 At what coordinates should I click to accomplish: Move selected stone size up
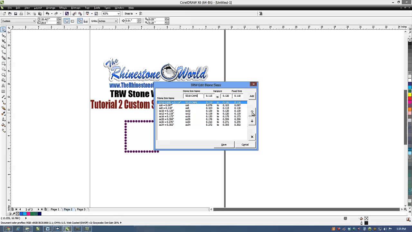[252, 112]
